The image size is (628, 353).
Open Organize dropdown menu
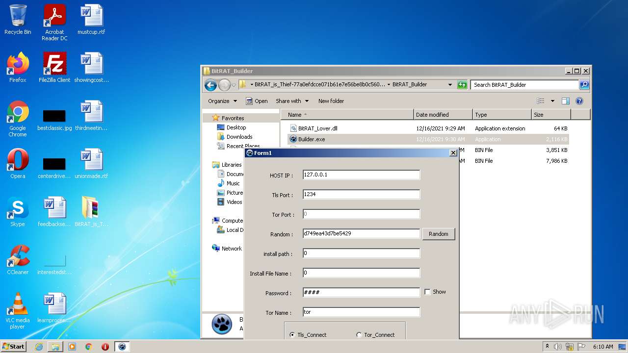[222, 101]
